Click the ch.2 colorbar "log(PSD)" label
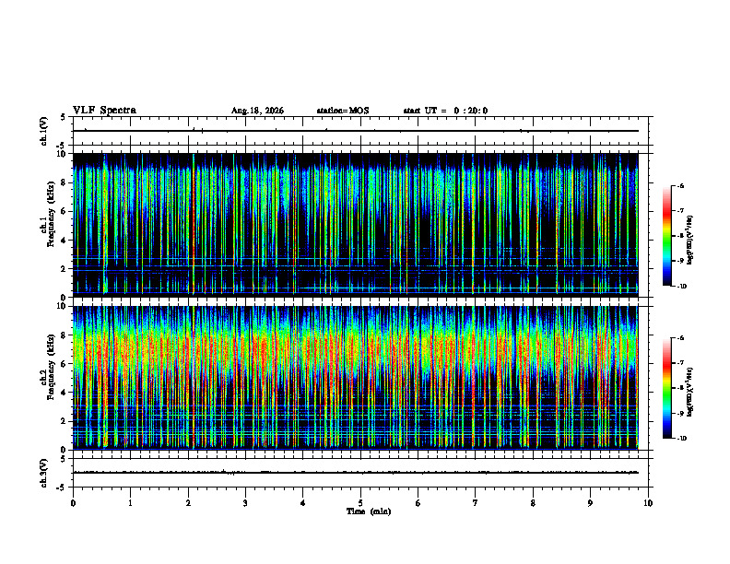The width and height of the screenshot is (730, 564). tap(689, 392)
